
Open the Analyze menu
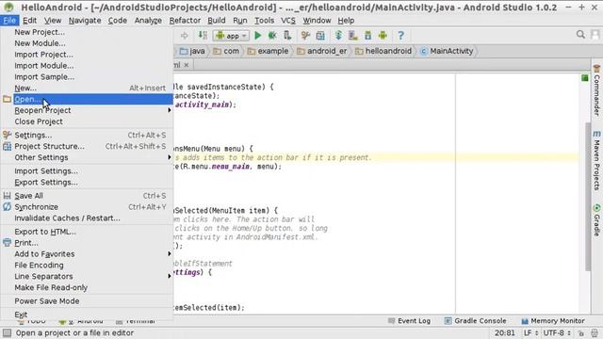click(x=148, y=21)
